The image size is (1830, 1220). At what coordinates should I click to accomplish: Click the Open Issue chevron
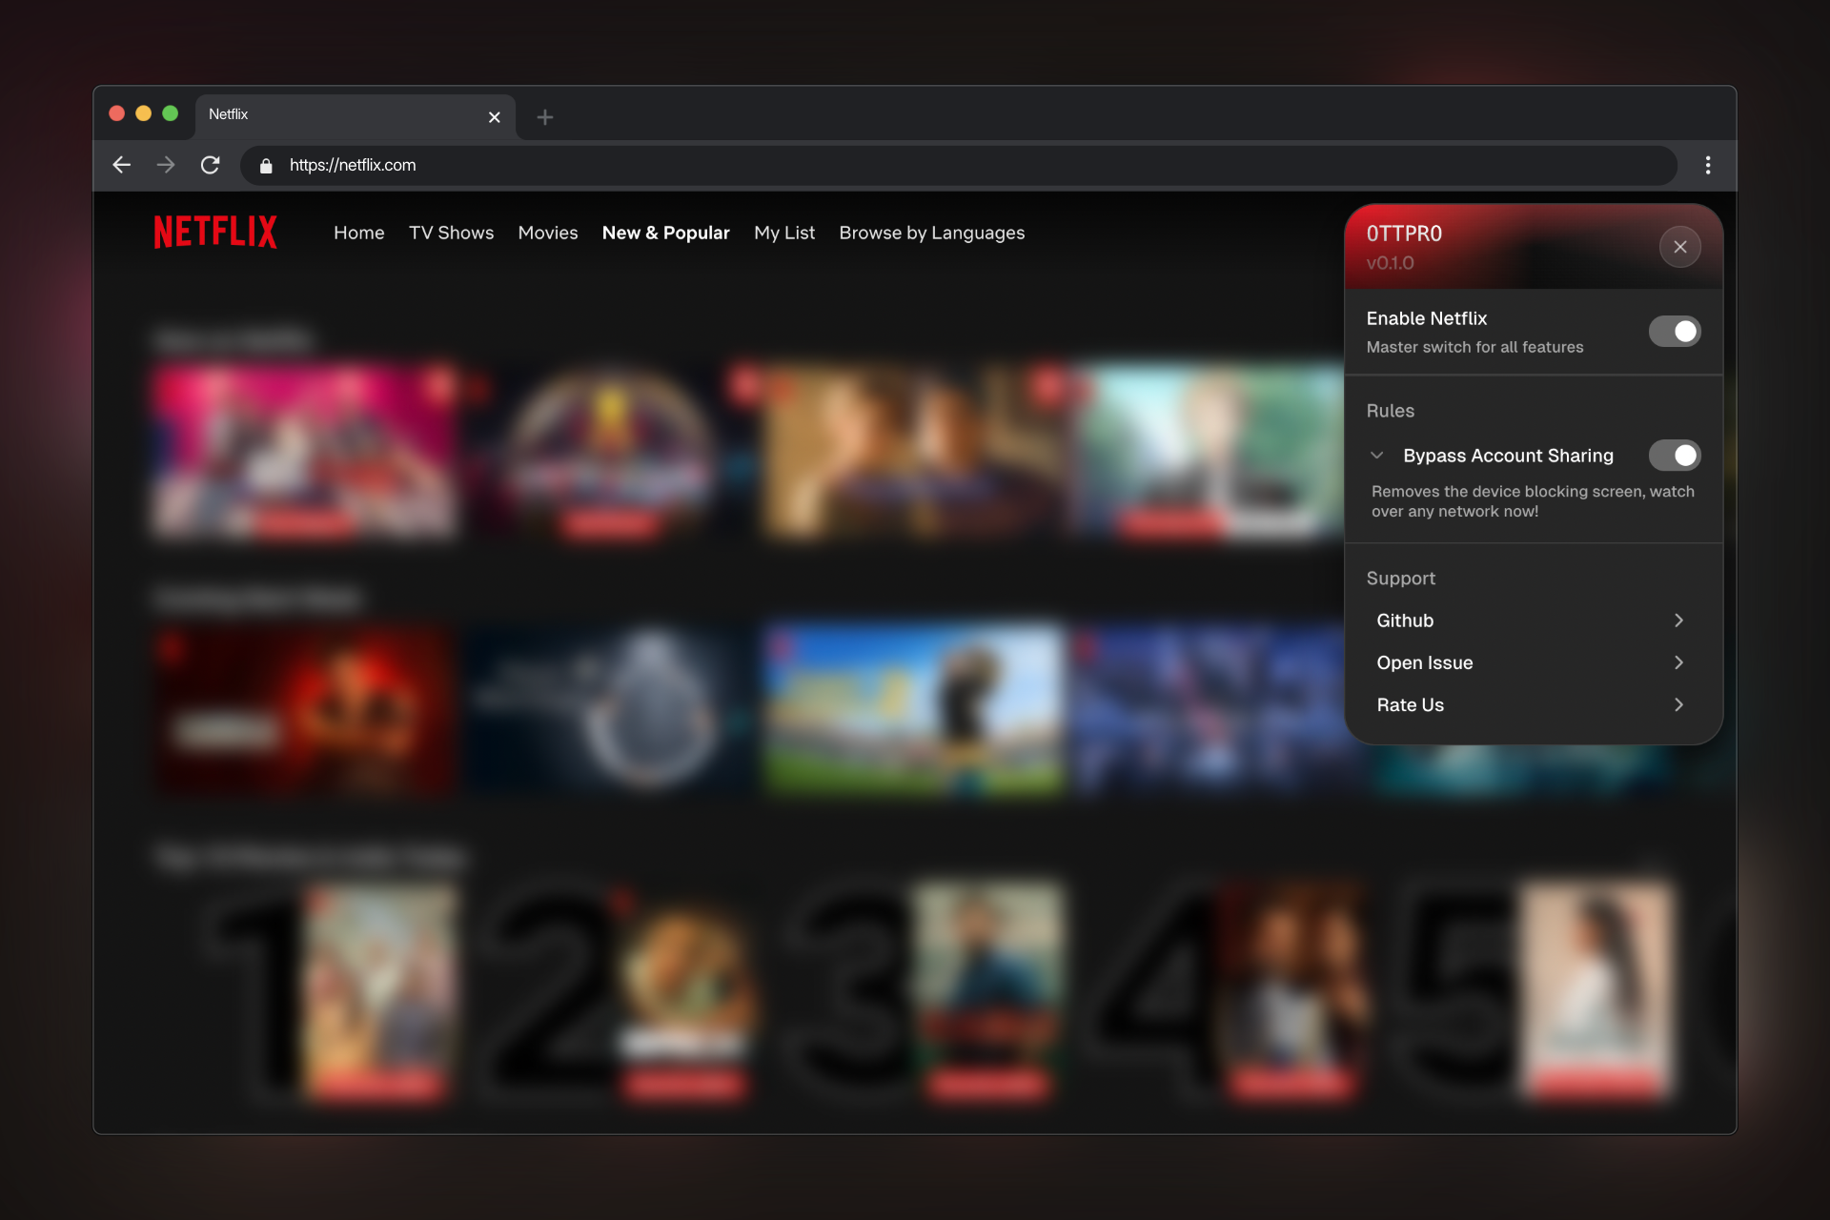[1678, 662]
